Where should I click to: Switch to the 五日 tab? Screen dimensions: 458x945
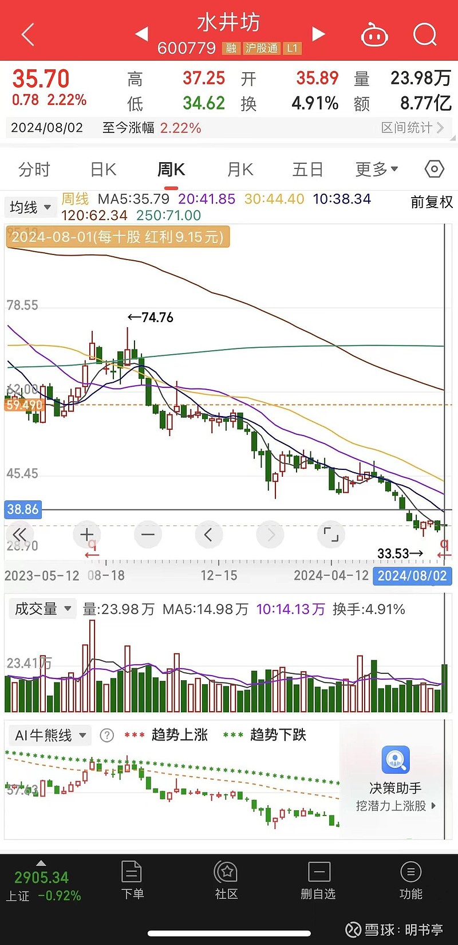click(x=308, y=169)
